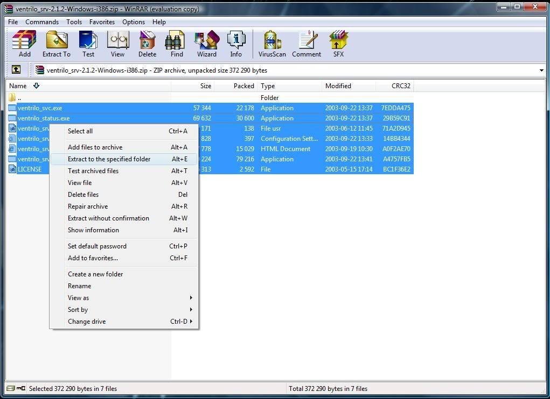Click the key password icon in the status bar
The height and width of the screenshot is (399, 550).
click(21, 388)
